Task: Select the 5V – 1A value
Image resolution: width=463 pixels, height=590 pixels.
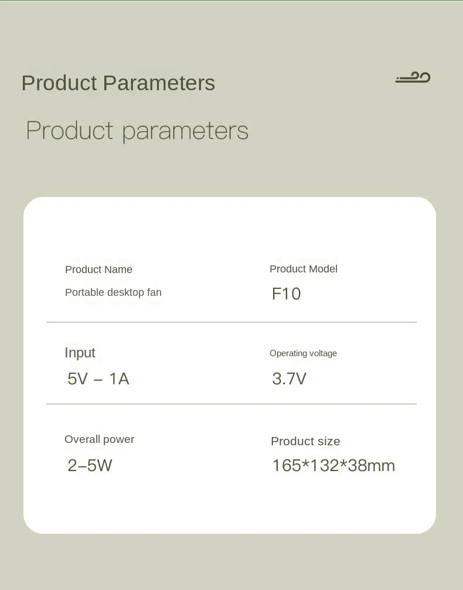Action: 98,378
